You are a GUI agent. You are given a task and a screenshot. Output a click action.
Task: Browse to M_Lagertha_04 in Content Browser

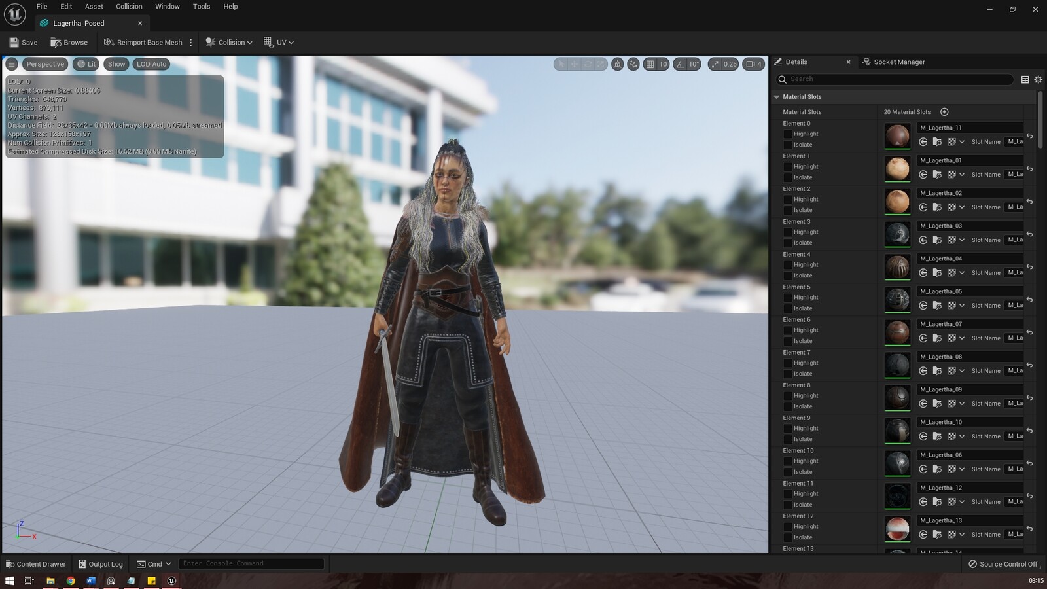[937, 273]
